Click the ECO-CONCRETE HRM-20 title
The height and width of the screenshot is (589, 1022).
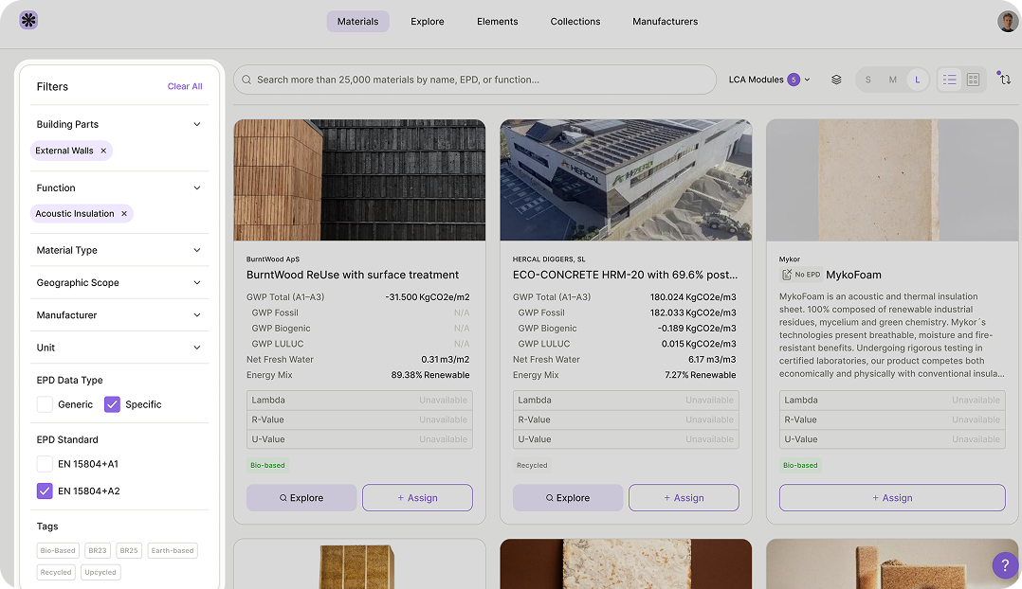pos(625,275)
